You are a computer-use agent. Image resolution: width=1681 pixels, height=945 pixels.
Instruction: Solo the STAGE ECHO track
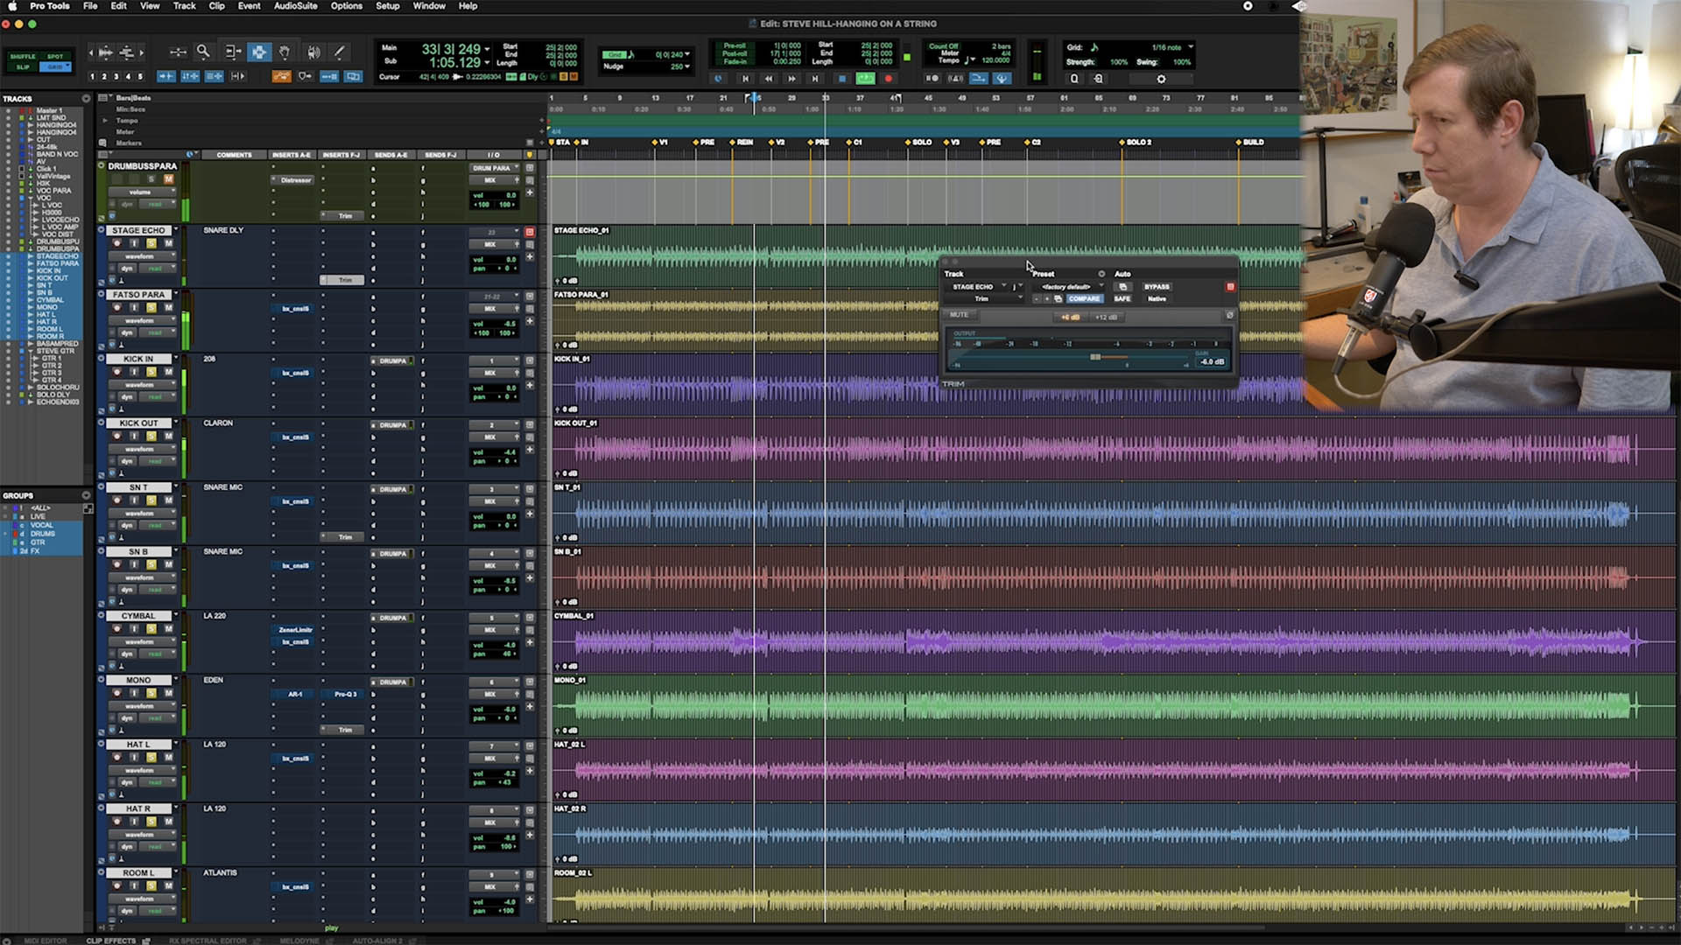[x=151, y=243]
